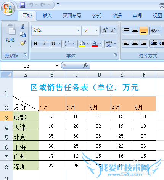The image size is (164, 180).
Task: Toggle bottom vertical alignment
Action: [144, 30]
